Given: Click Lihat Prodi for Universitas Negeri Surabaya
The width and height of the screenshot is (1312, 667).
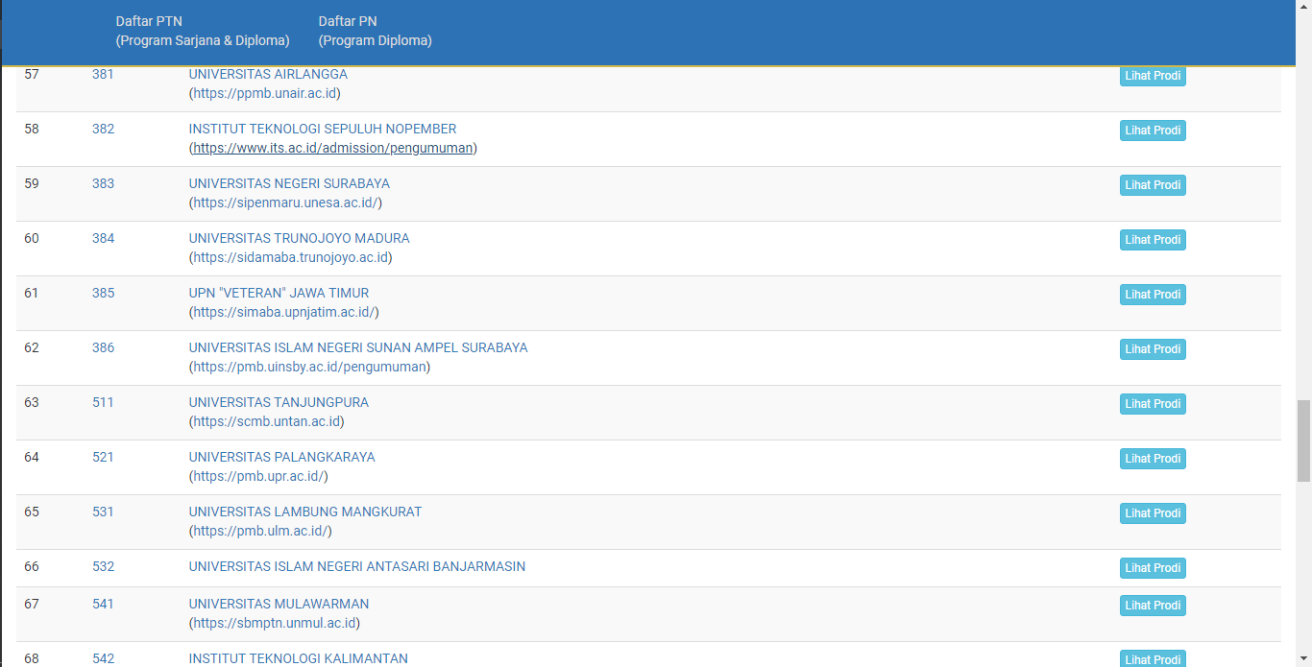Looking at the screenshot, I should [x=1153, y=185].
